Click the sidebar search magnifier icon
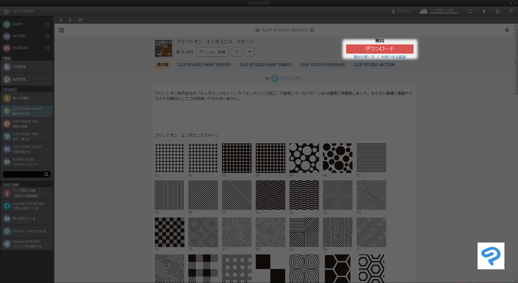 46,174
